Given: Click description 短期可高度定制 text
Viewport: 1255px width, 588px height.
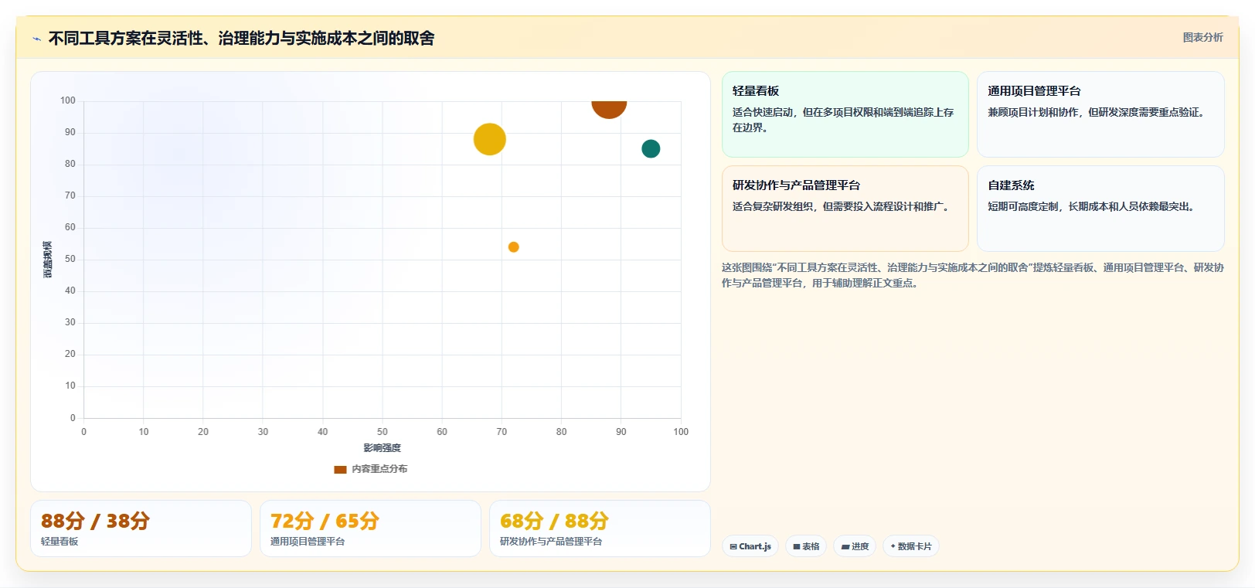Looking at the screenshot, I should (x=1093, y=206).
